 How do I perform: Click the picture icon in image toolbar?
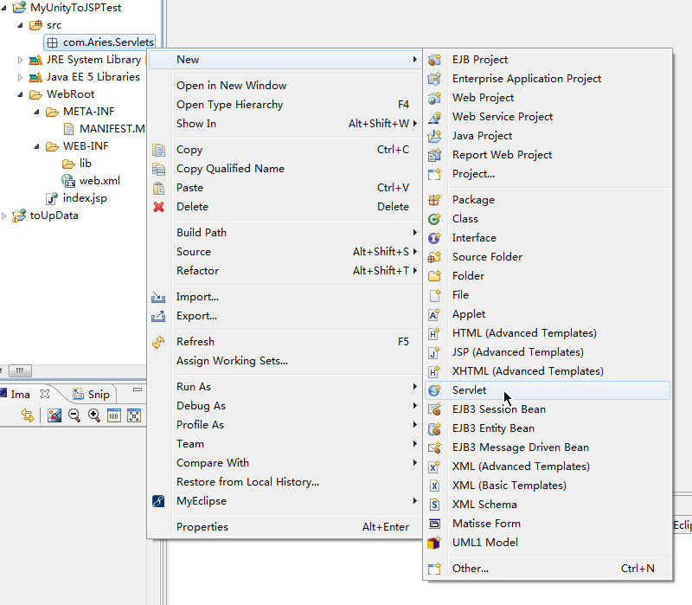click(x=54, y=415)
